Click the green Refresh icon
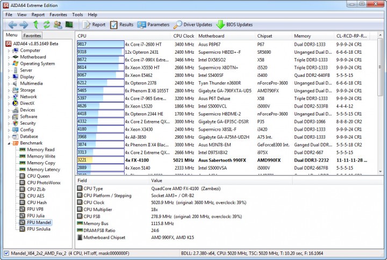 click(47, 25)
